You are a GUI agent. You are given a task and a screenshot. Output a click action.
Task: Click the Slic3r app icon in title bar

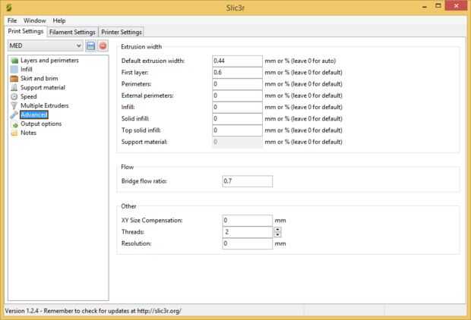point(9,8)
